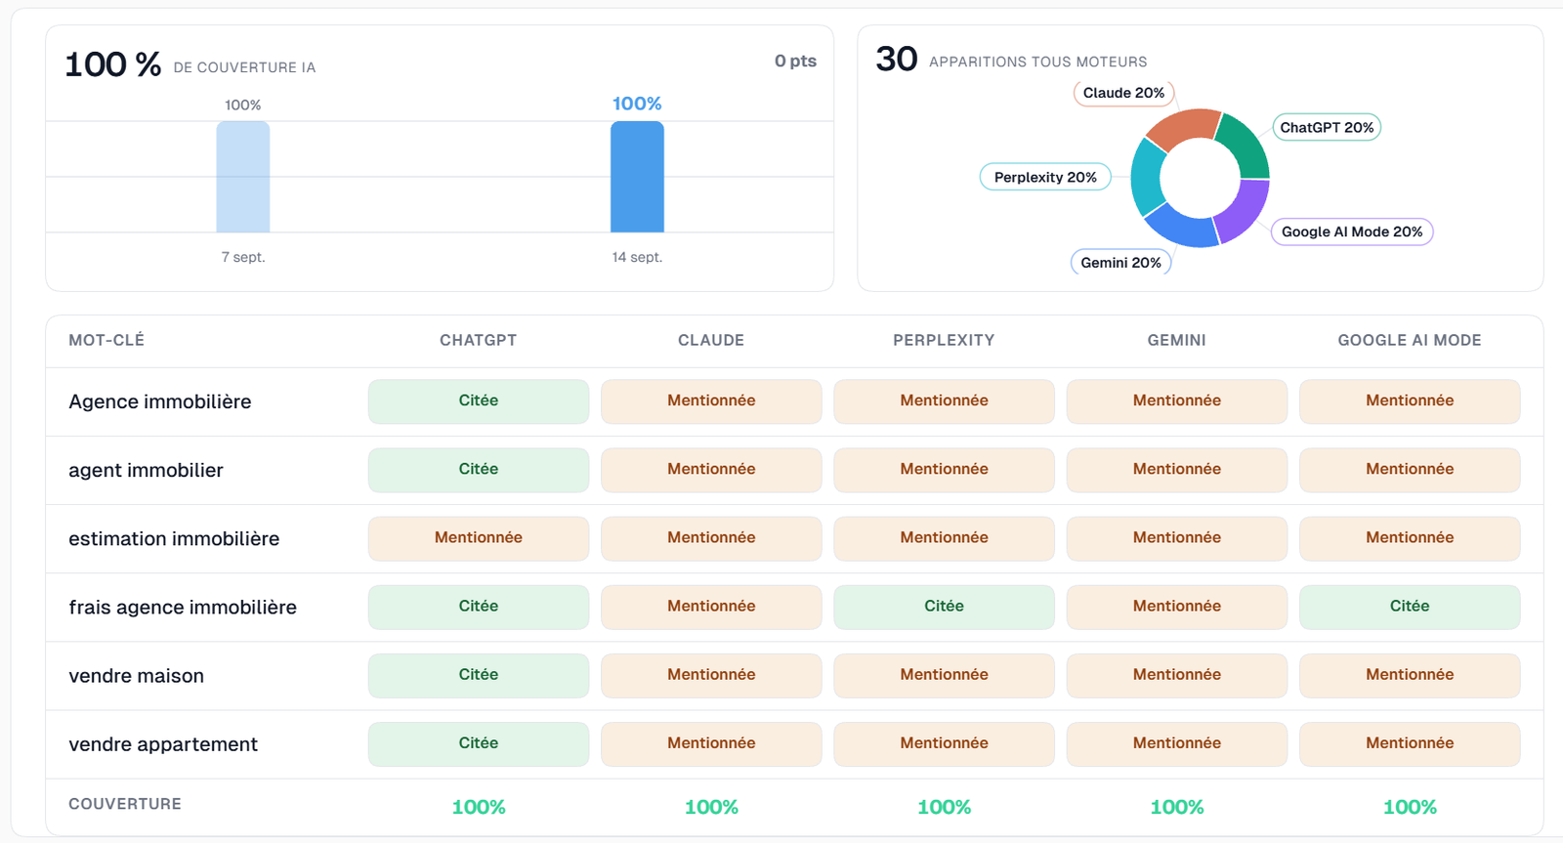This screenshot has height=843, width=1563.
Task: Click ChatGPT's "Citée" badge for vendre appartement
Action: click(x=479, y=744)
